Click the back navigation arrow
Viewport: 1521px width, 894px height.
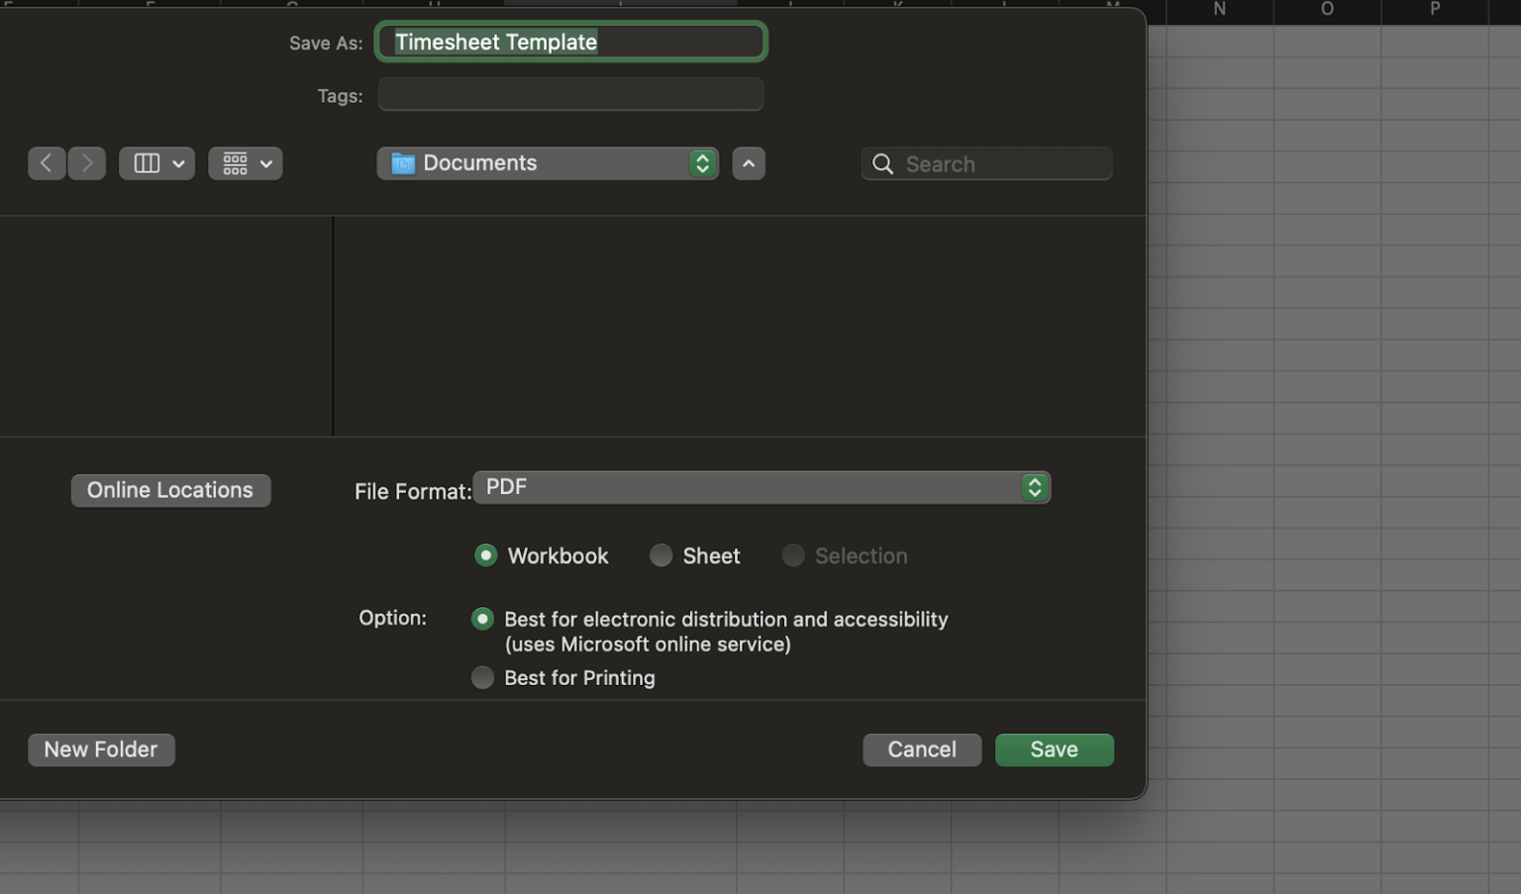point(47,162)
